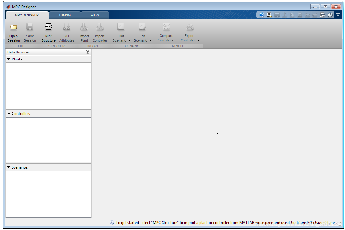Open the Compare Controllers dropdown arrow
This screenshot has height=230, width=345.
point(176,40)
